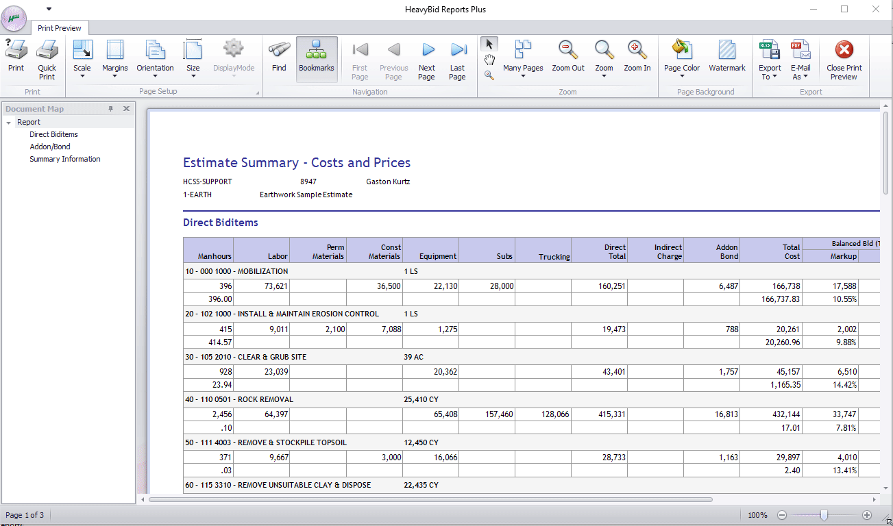Select the Print Preview ribbon tab
This screenshot has height=526, width=893.
pyautogui.click(x=60, y=28)
